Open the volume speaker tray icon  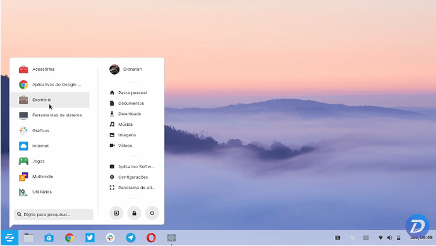point(390,238)
